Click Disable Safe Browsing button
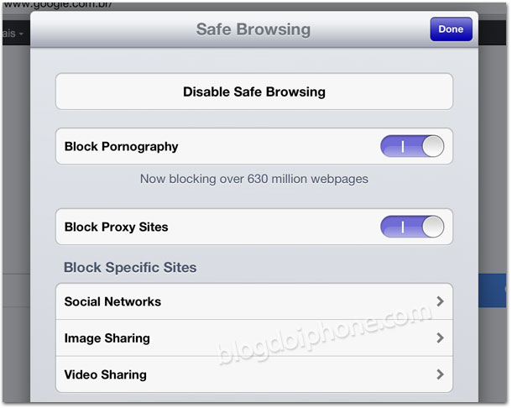512x408 pixels. 254,92
